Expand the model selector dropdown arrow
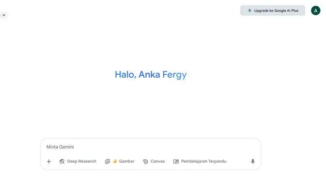 click(x=4, y=15)
